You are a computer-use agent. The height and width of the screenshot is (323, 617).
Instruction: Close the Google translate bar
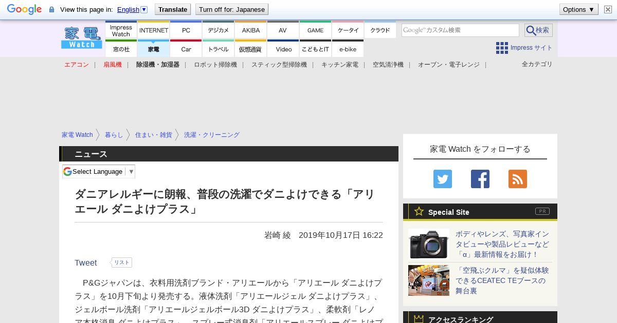(x=608, y=9)
